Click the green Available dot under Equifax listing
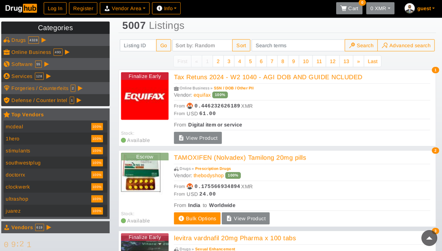The image size is (442, 251). pos(123,140)
